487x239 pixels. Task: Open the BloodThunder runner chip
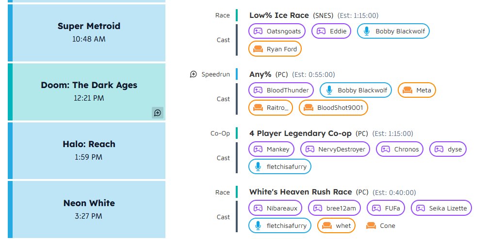(x=281, y=90)
